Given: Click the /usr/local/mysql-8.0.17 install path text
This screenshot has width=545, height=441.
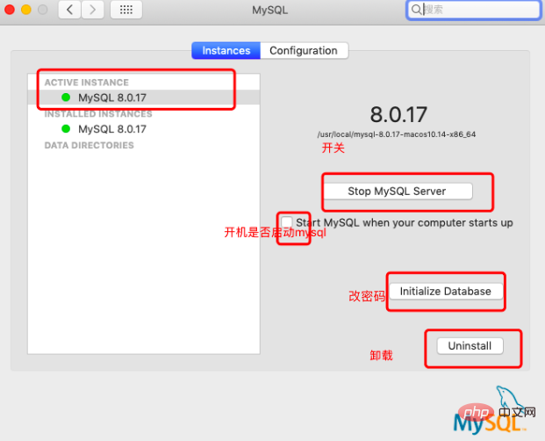Looking at the screenshot, I should click(x=396, y=134).
